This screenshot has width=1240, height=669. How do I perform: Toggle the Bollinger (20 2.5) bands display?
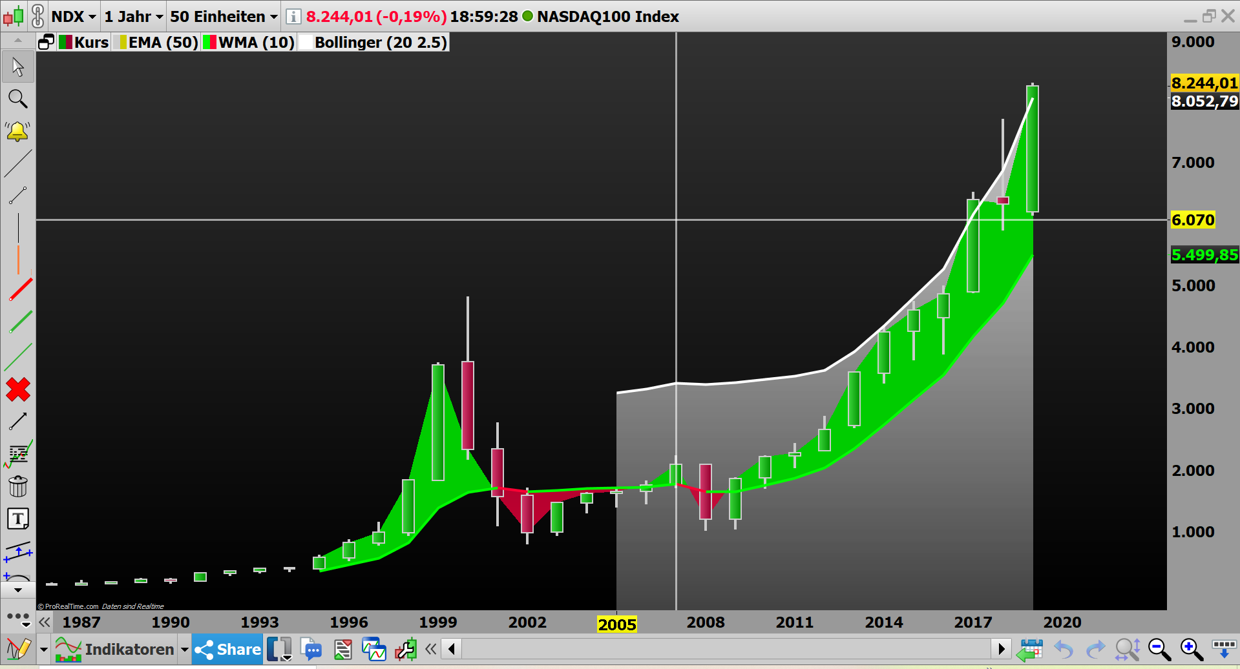(372, 42)
